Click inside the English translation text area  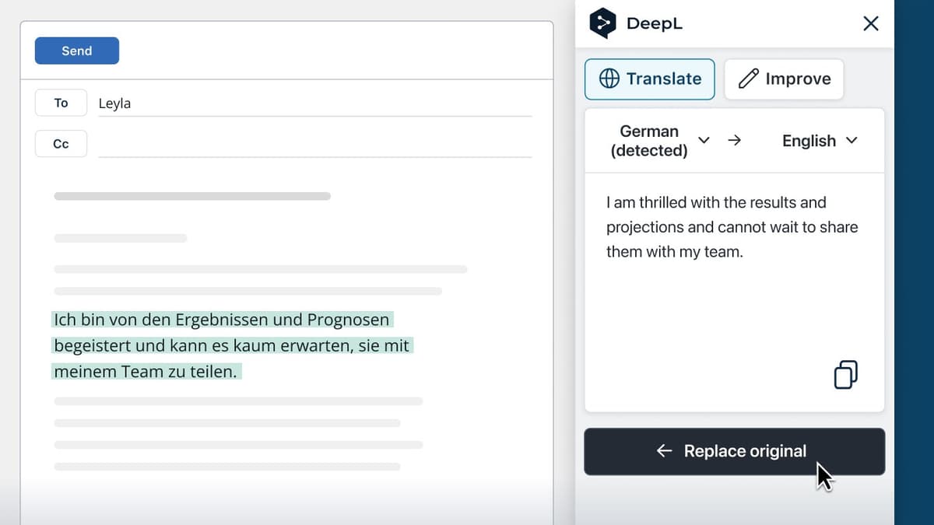[x=732, y=226]
